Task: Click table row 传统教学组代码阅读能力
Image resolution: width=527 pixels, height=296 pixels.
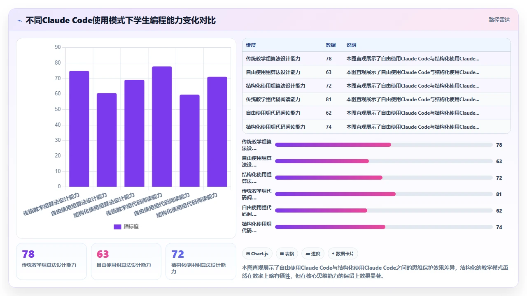Action: [x=376, y=99]
